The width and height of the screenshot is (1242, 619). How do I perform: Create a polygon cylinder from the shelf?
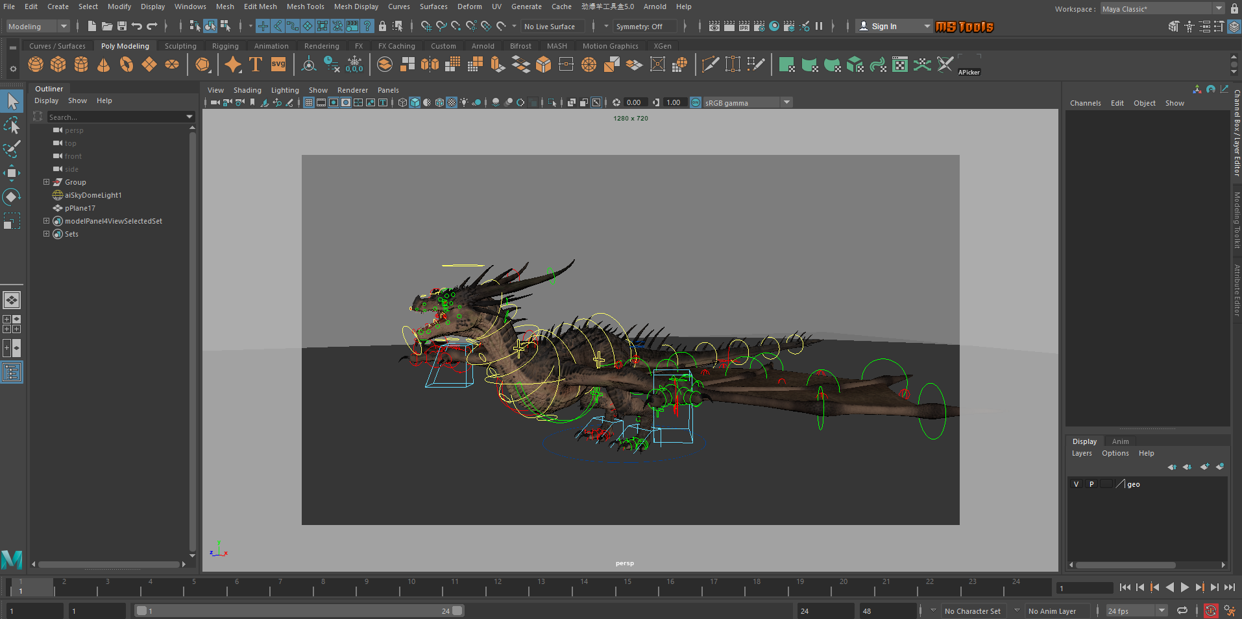coord(81,64)
